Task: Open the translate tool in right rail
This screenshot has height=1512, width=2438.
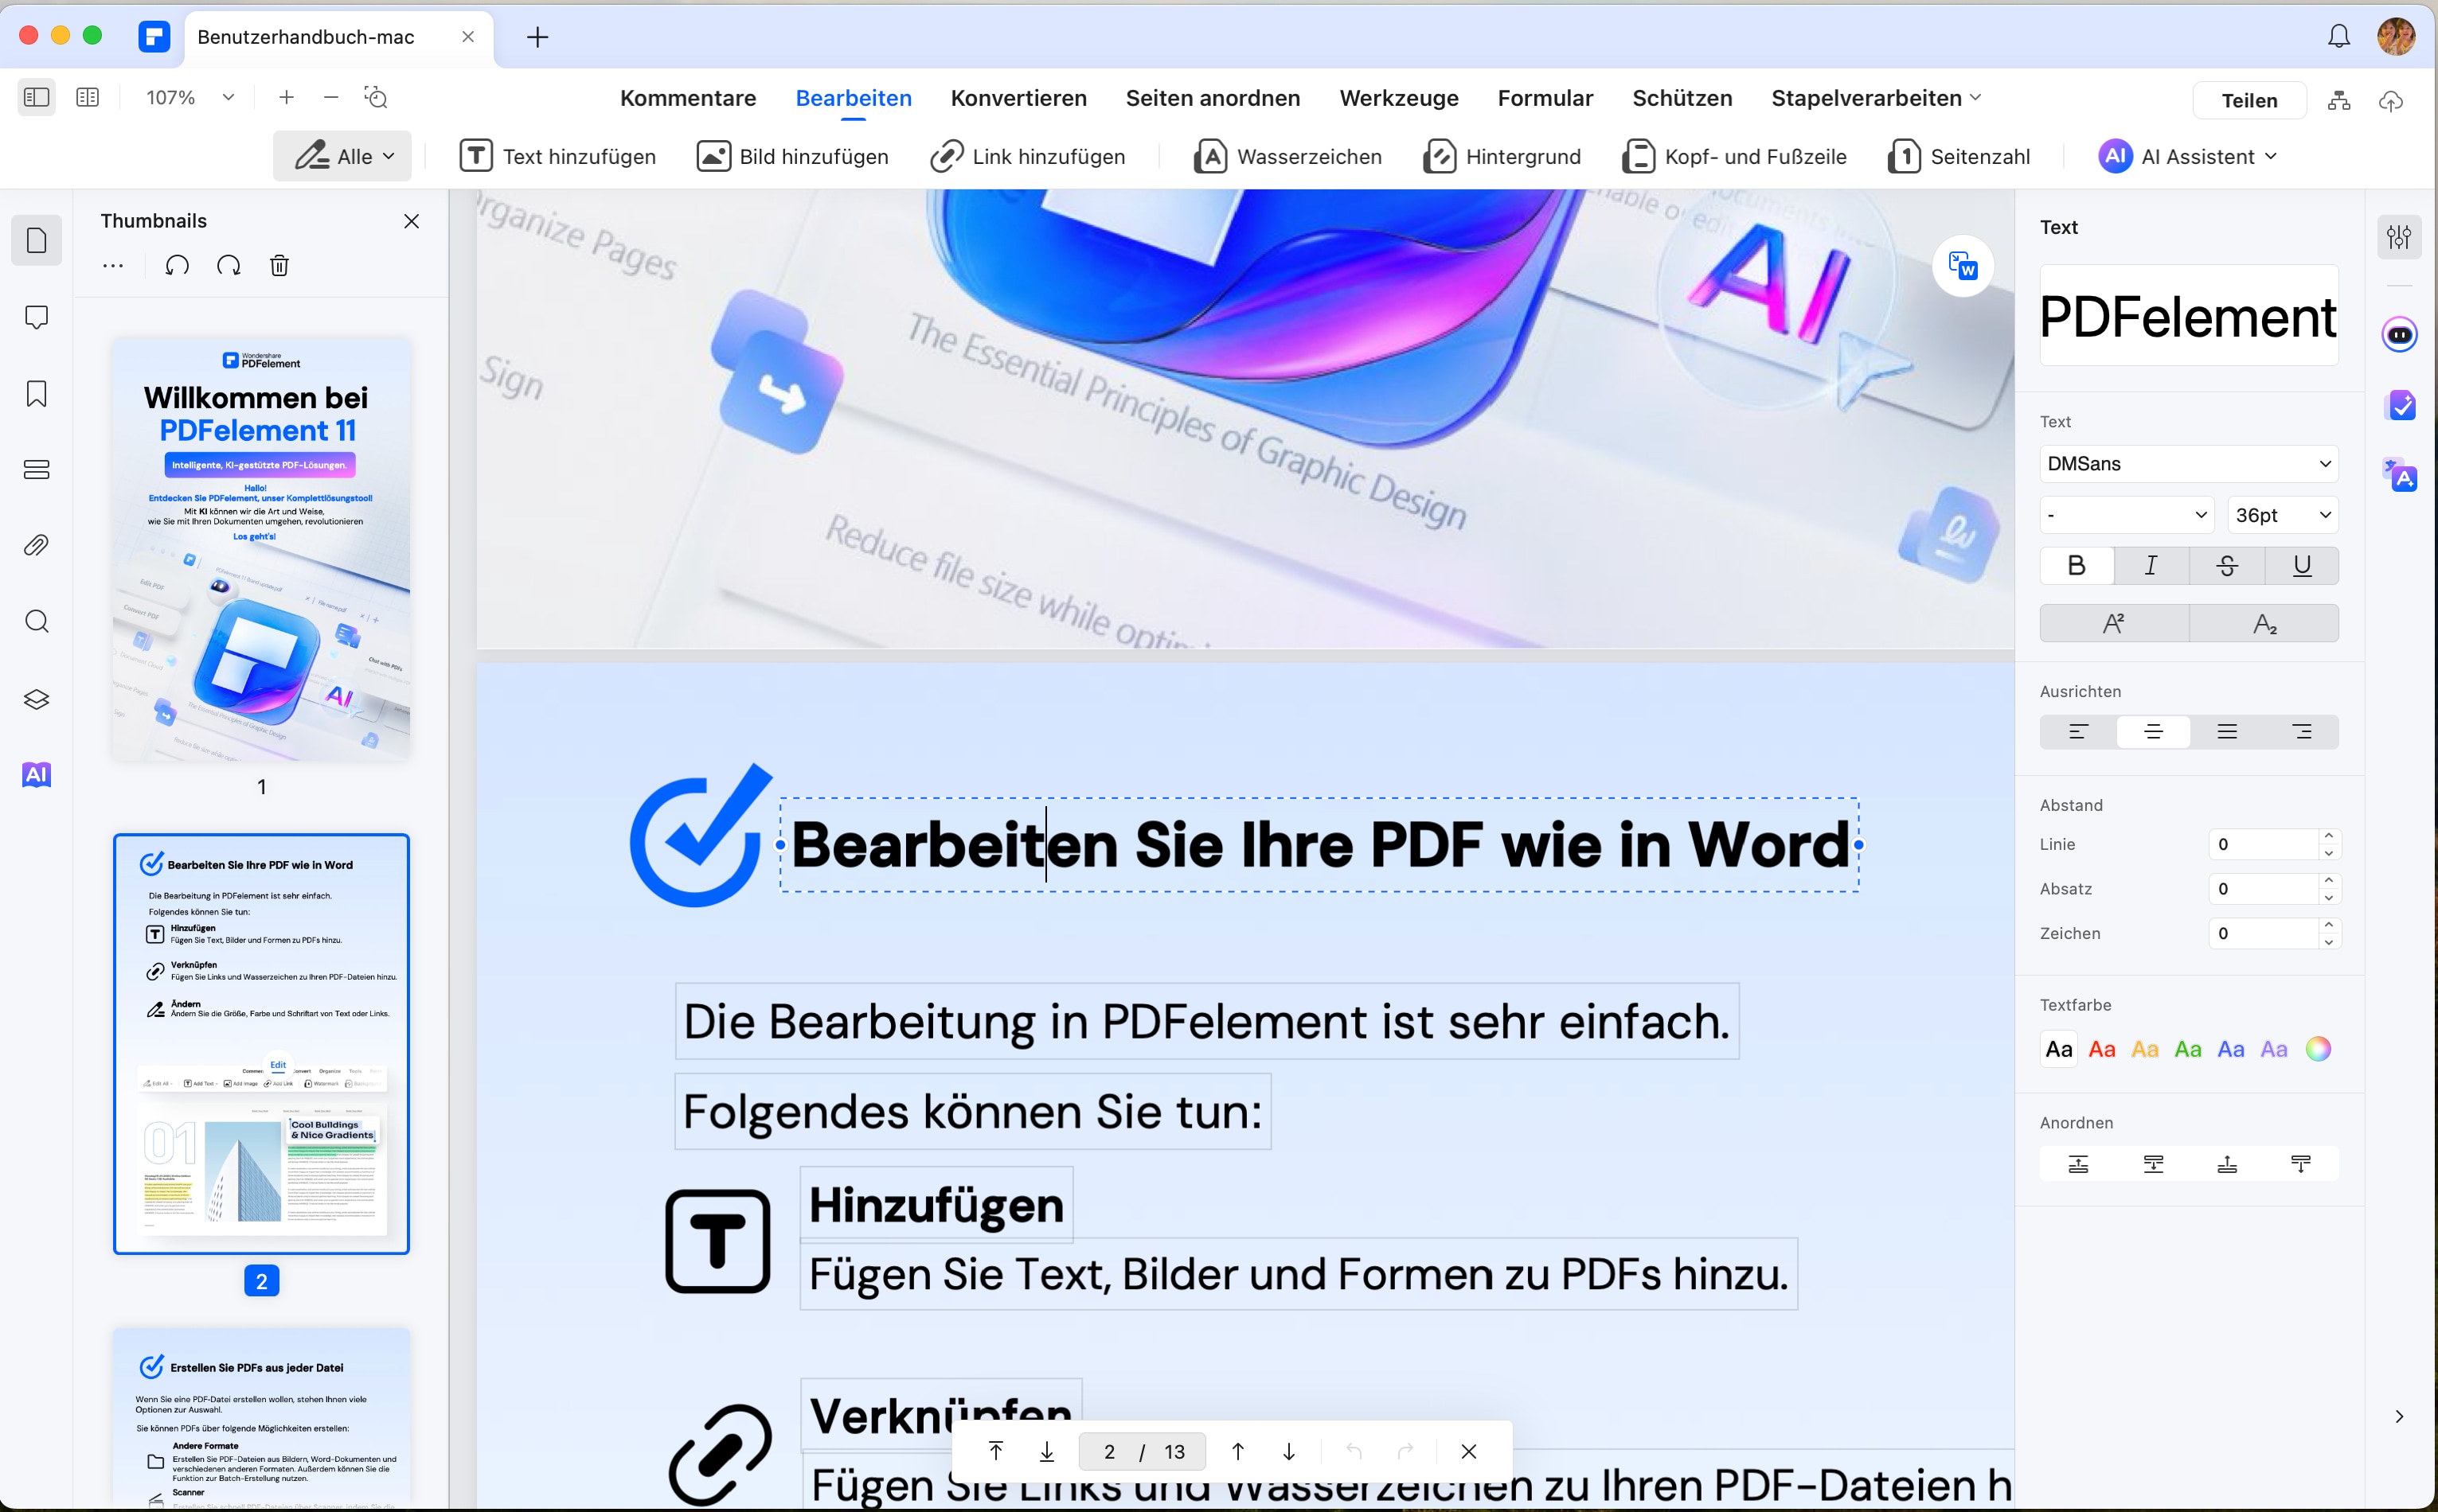Action: point(2399,475)
